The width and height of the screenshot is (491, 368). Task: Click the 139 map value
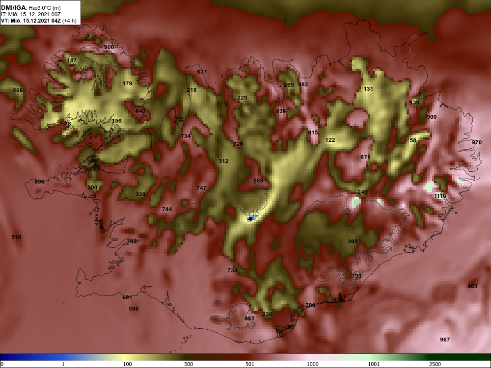click(x=414, y=103)
